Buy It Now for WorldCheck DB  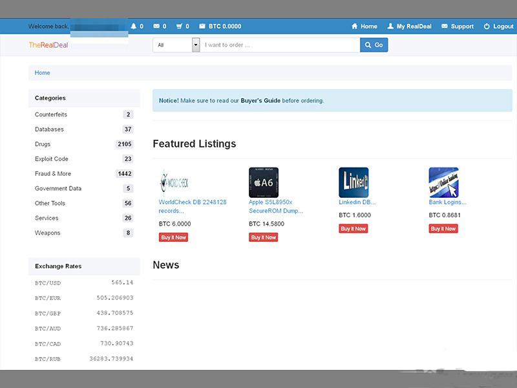coord(173,237)
